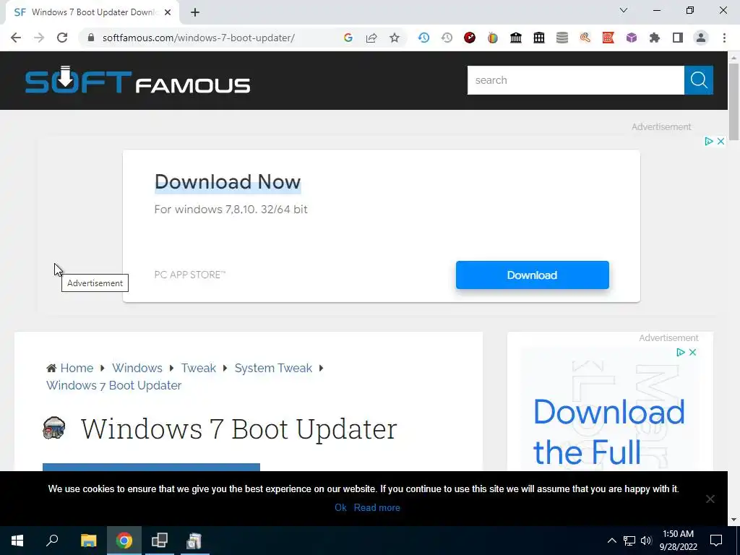Click the Download Now ad heading
This screenshot has width=740, height=555.
(228, 182)
